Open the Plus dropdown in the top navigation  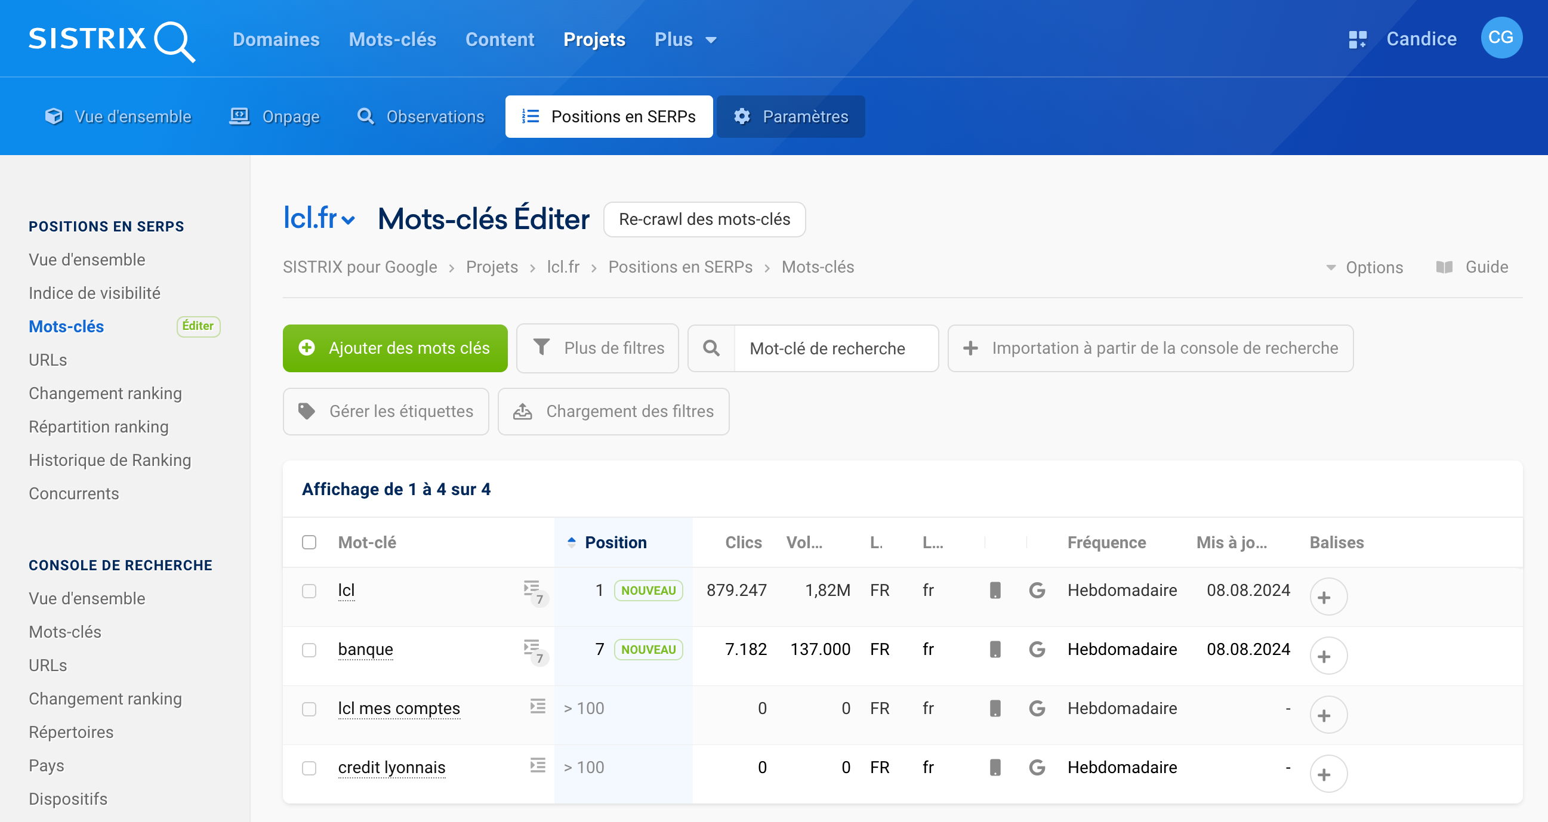pos(685,39)
